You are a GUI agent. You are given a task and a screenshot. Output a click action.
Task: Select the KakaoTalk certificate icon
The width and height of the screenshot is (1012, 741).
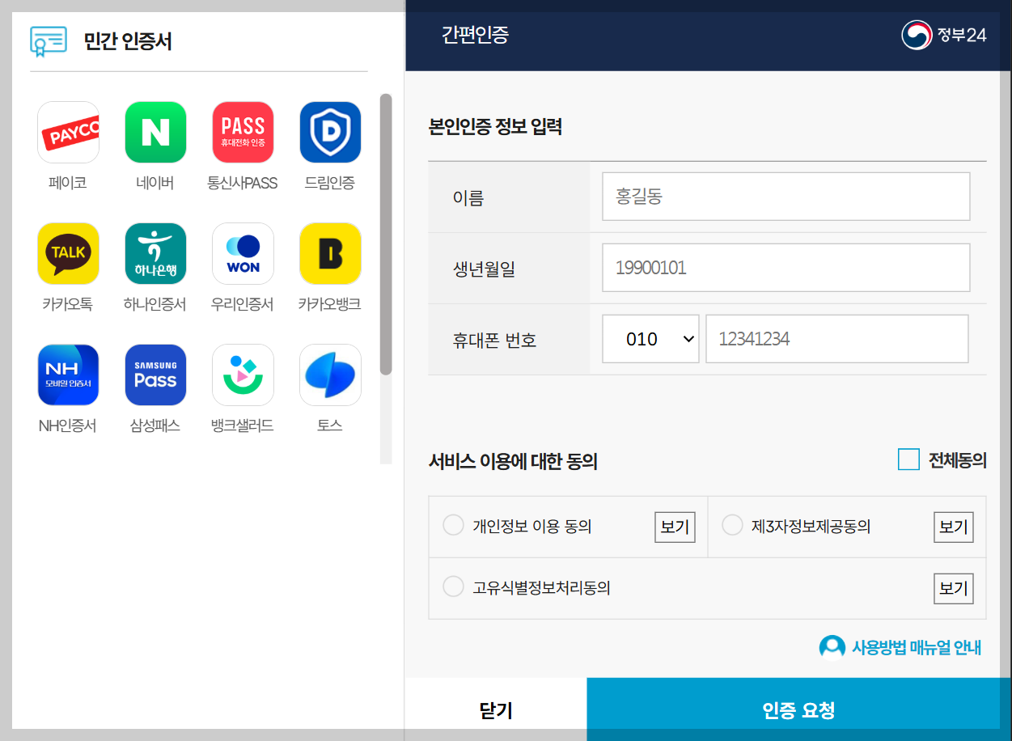pyautogui.click(x=68, y=253)
